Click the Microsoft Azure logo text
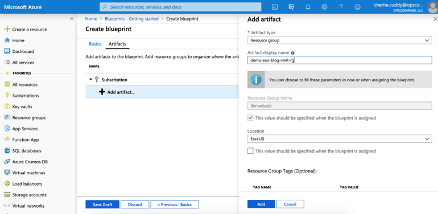The height and width of the screenshot is (214, 438). click(x=23, y=7)
